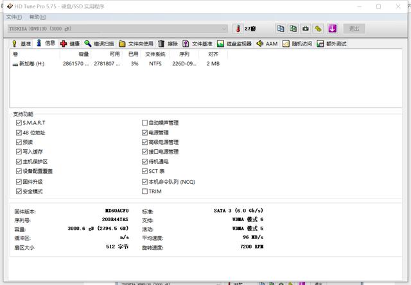Click the 卷 volume column header

tap(35, 54)
